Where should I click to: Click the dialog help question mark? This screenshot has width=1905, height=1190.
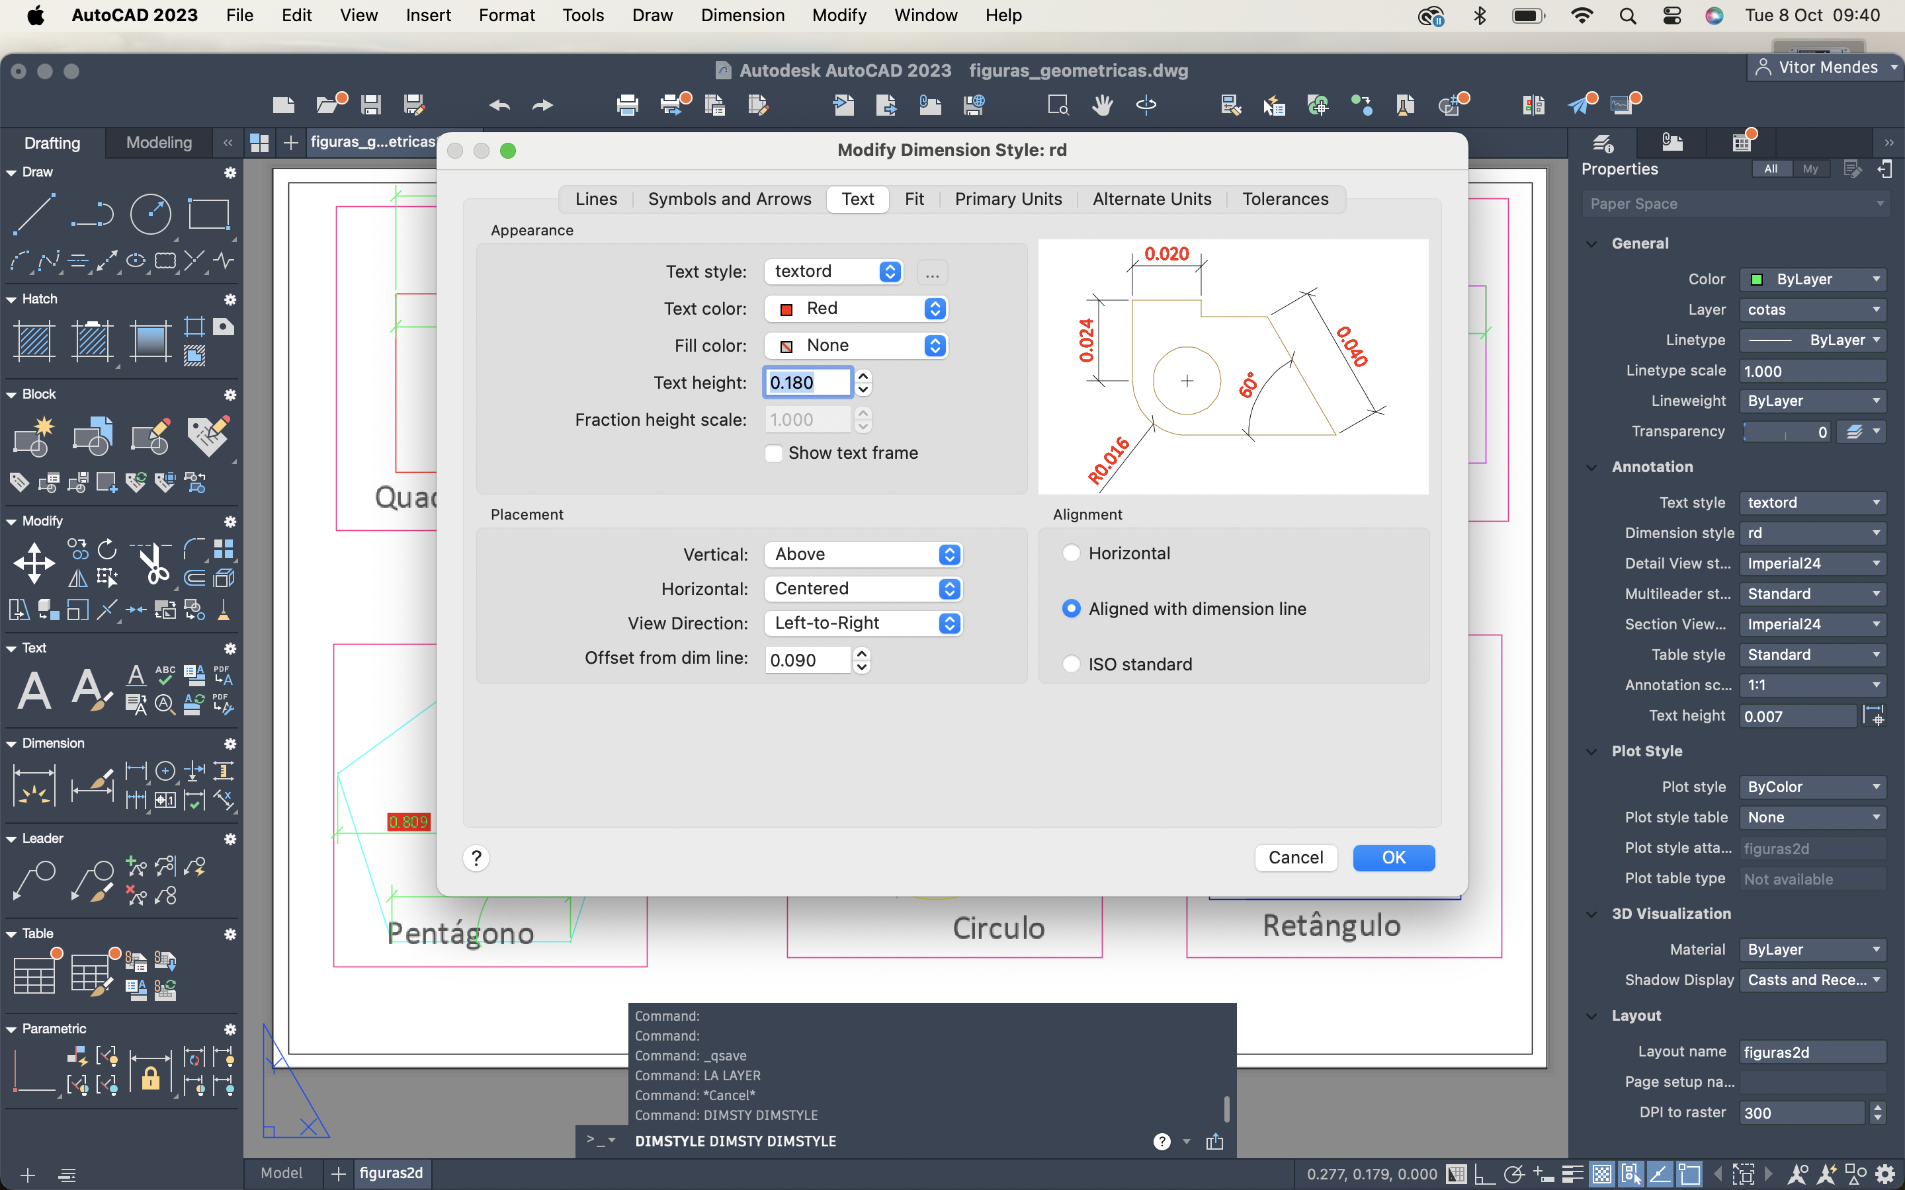click(x=476, y=858)
